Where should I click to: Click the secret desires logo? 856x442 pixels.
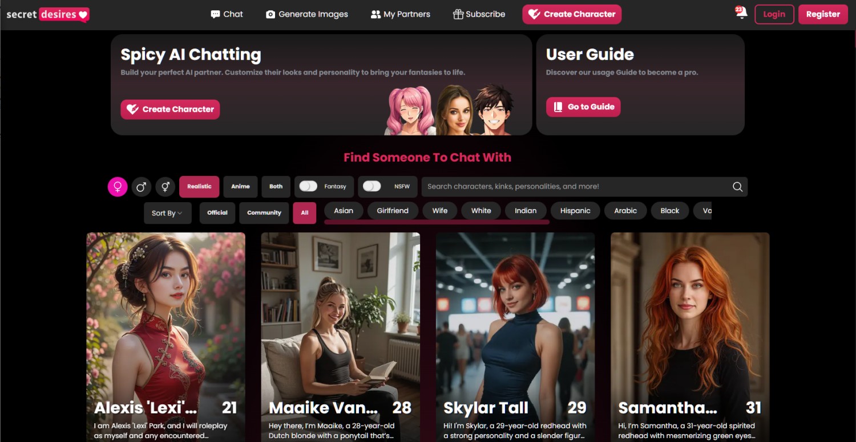[x=47, y=14]
